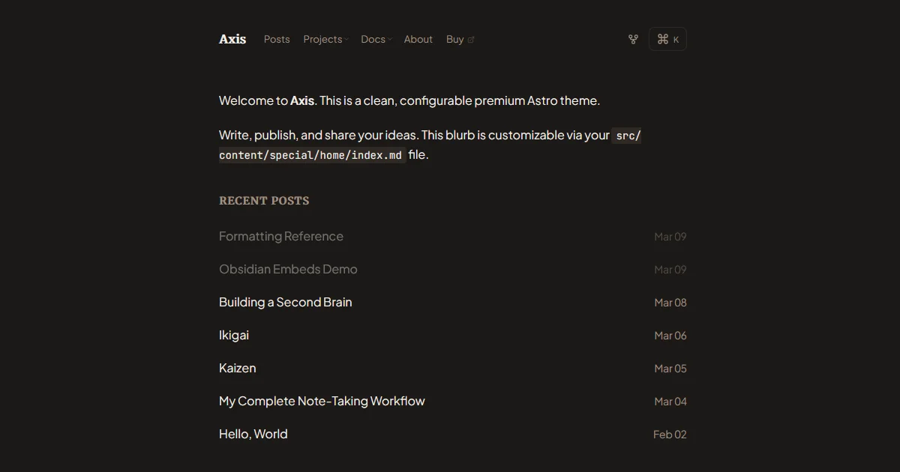Open the Kaizen post
The height and width of the screenshot is (472, 900).
[238, 368]
